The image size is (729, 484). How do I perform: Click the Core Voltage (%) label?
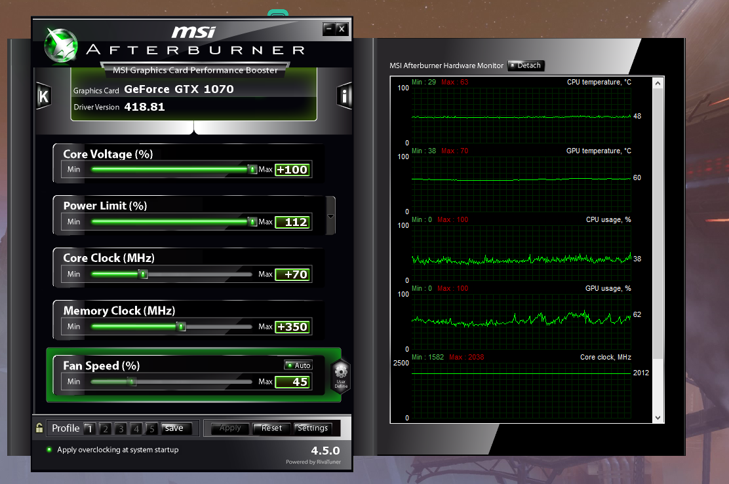(108, 154)
